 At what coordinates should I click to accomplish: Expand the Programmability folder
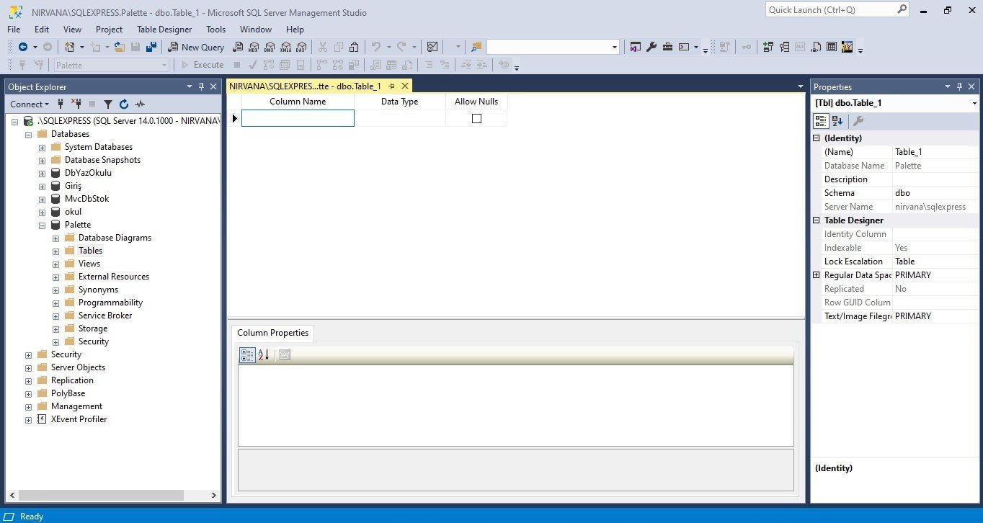pyautogui.click(x=55, y=303)
